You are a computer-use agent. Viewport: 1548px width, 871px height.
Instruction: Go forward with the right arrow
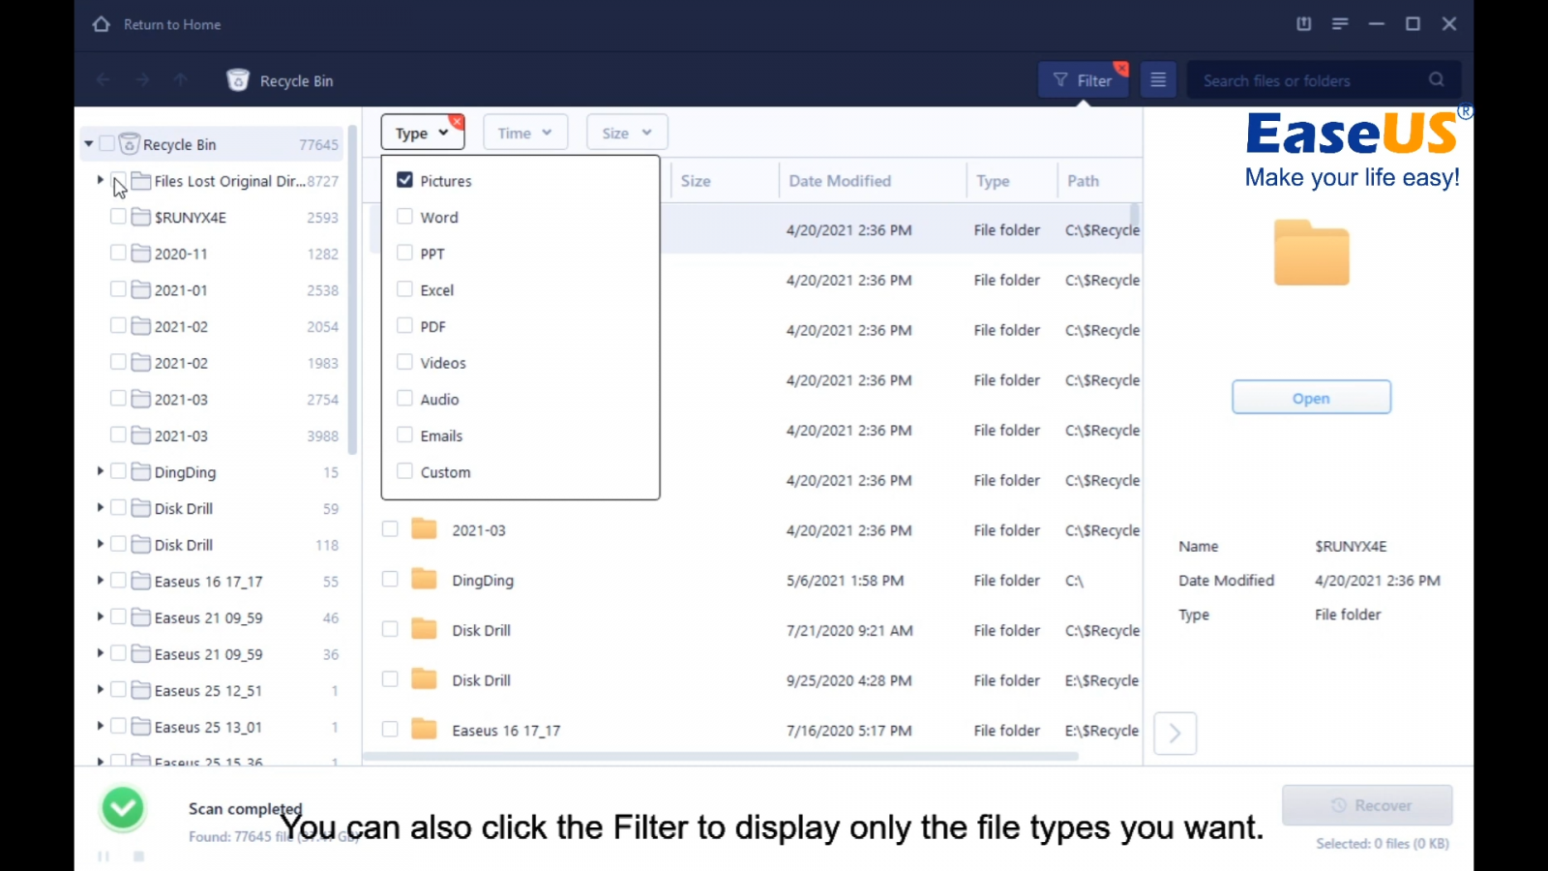coord(142,80)
